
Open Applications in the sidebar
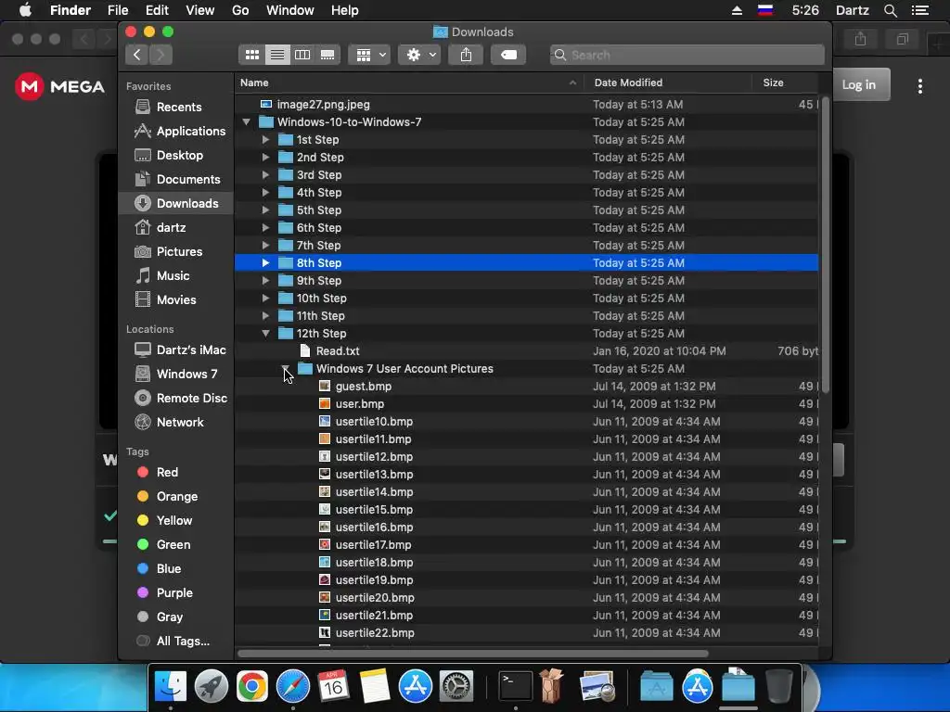(x=175, y=132)
